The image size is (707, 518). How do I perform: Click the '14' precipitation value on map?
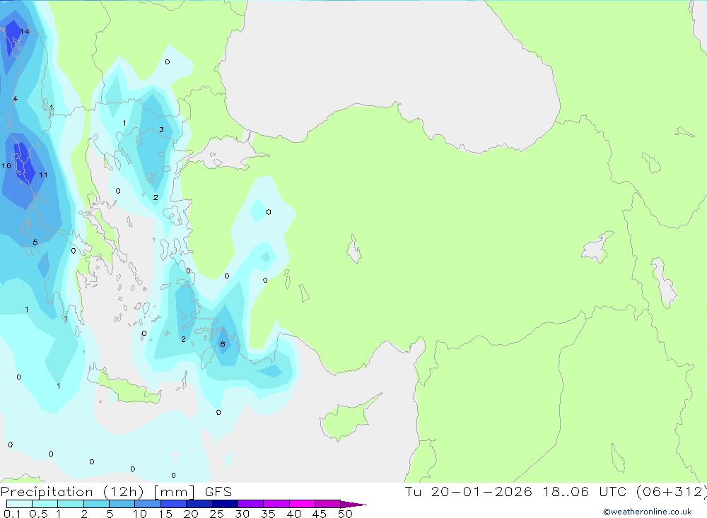pos(25,32)
